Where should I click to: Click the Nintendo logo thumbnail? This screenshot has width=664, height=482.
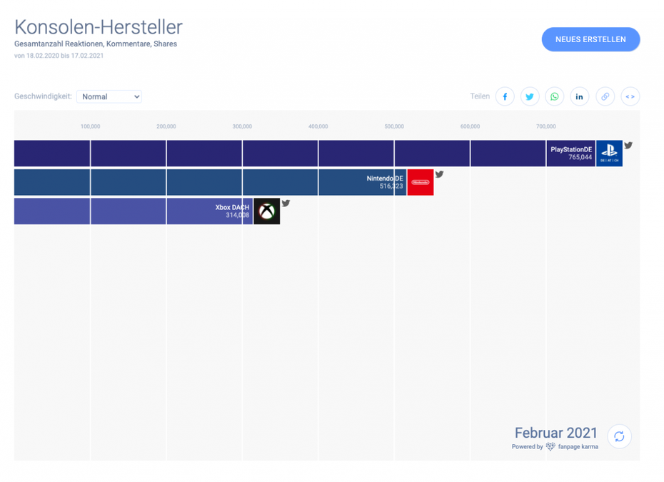click(421, 182)
